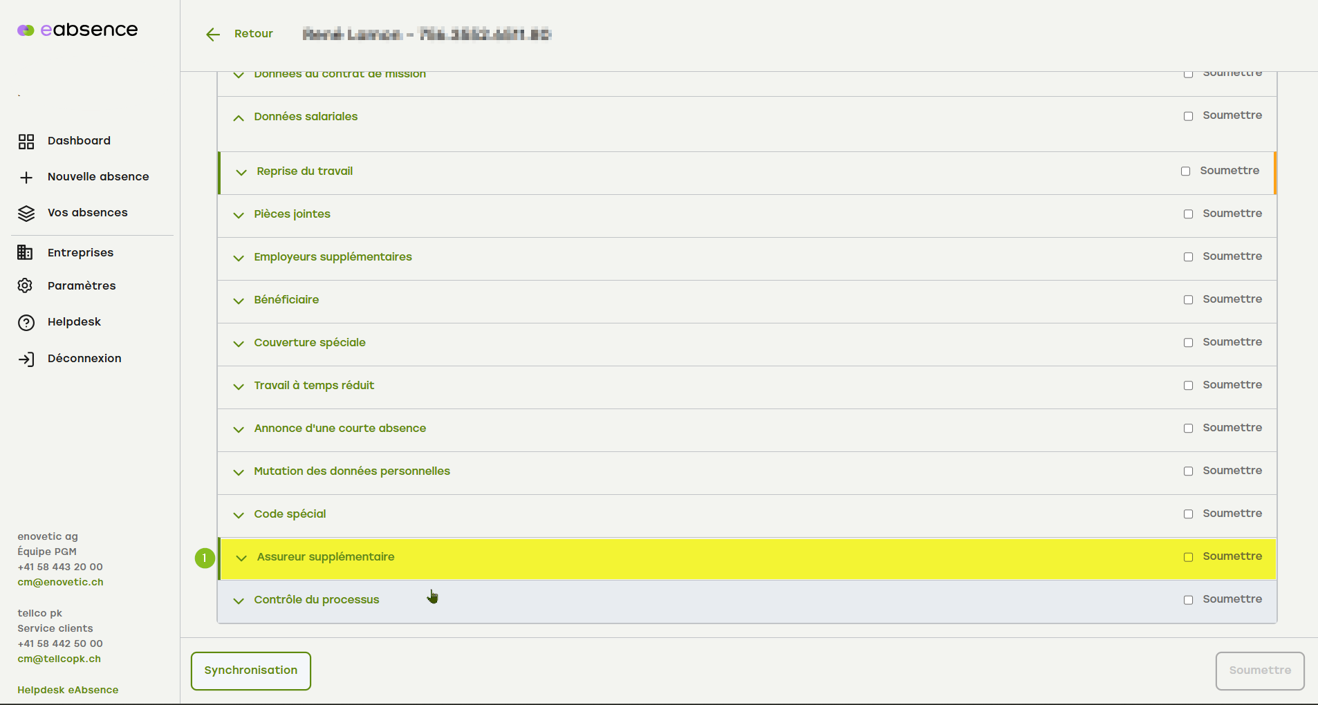Click the Entreprises building icon
Image resolution: width=1318 pixels, height=705 pixels.
[25, 253]
